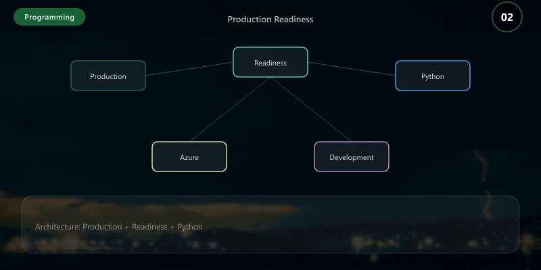Select the central Readiness node
Image resolution: width=541 pixels, height=270 pixels.
tap(270, 62)
